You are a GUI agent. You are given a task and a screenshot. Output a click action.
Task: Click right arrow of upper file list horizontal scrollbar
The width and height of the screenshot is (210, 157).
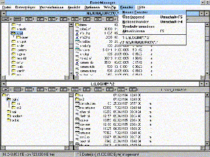click(202, 77)
